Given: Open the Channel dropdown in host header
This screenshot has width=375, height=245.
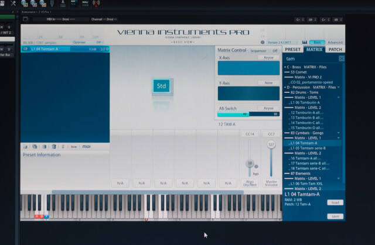Looking at the screenshot, I should click(x=104, y=19).
